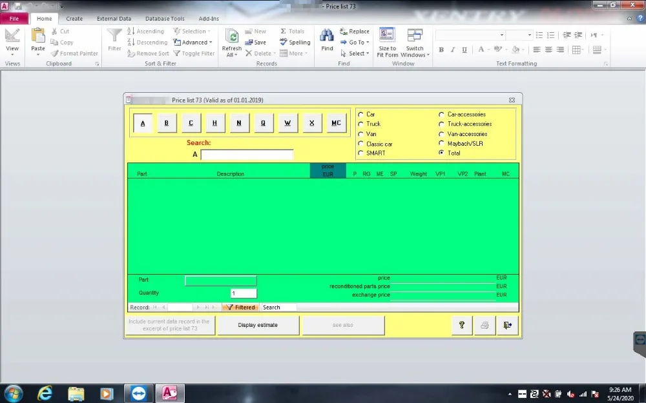The image size is (646, 403).
Task: Select the Total radio button
Action: point(441,153)
